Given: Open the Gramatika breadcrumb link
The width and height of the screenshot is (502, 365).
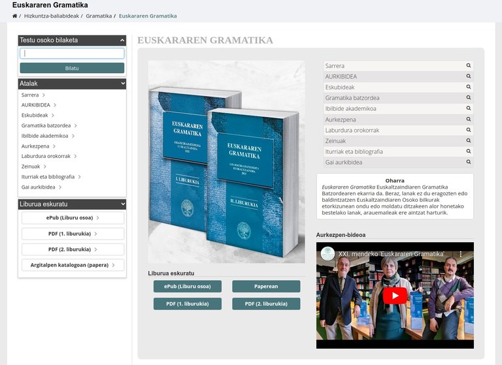Looking at the screenshot, I should (x=99, y=16).
